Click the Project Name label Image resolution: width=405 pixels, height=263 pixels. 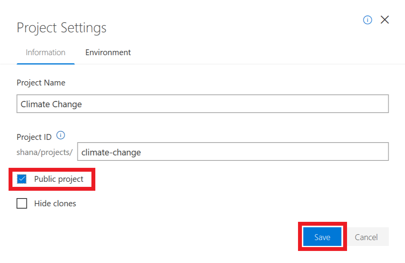(x=41, y=83)
